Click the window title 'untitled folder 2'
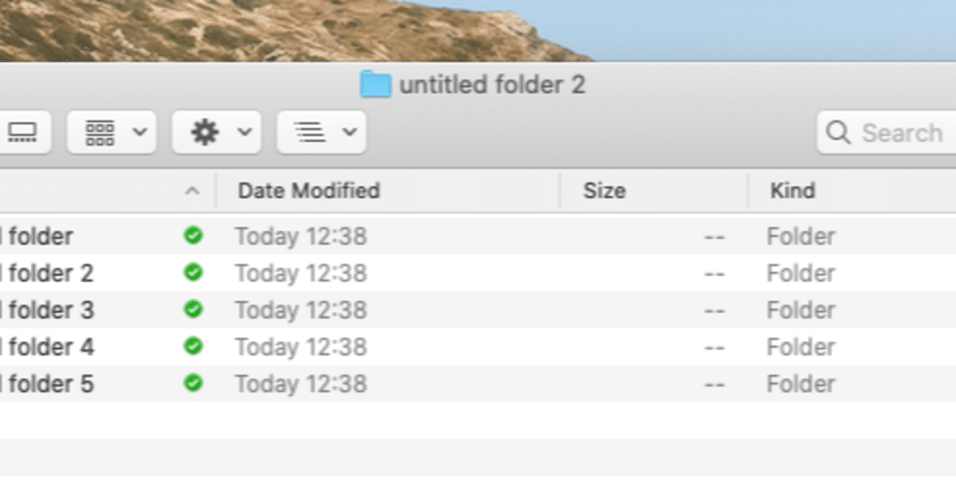This screenshot has height=501, width=956. (492, 85)
